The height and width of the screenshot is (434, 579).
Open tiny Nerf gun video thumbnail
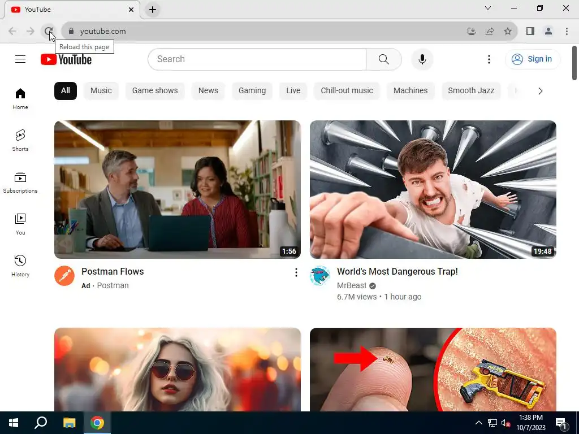(x=433, y=370)
